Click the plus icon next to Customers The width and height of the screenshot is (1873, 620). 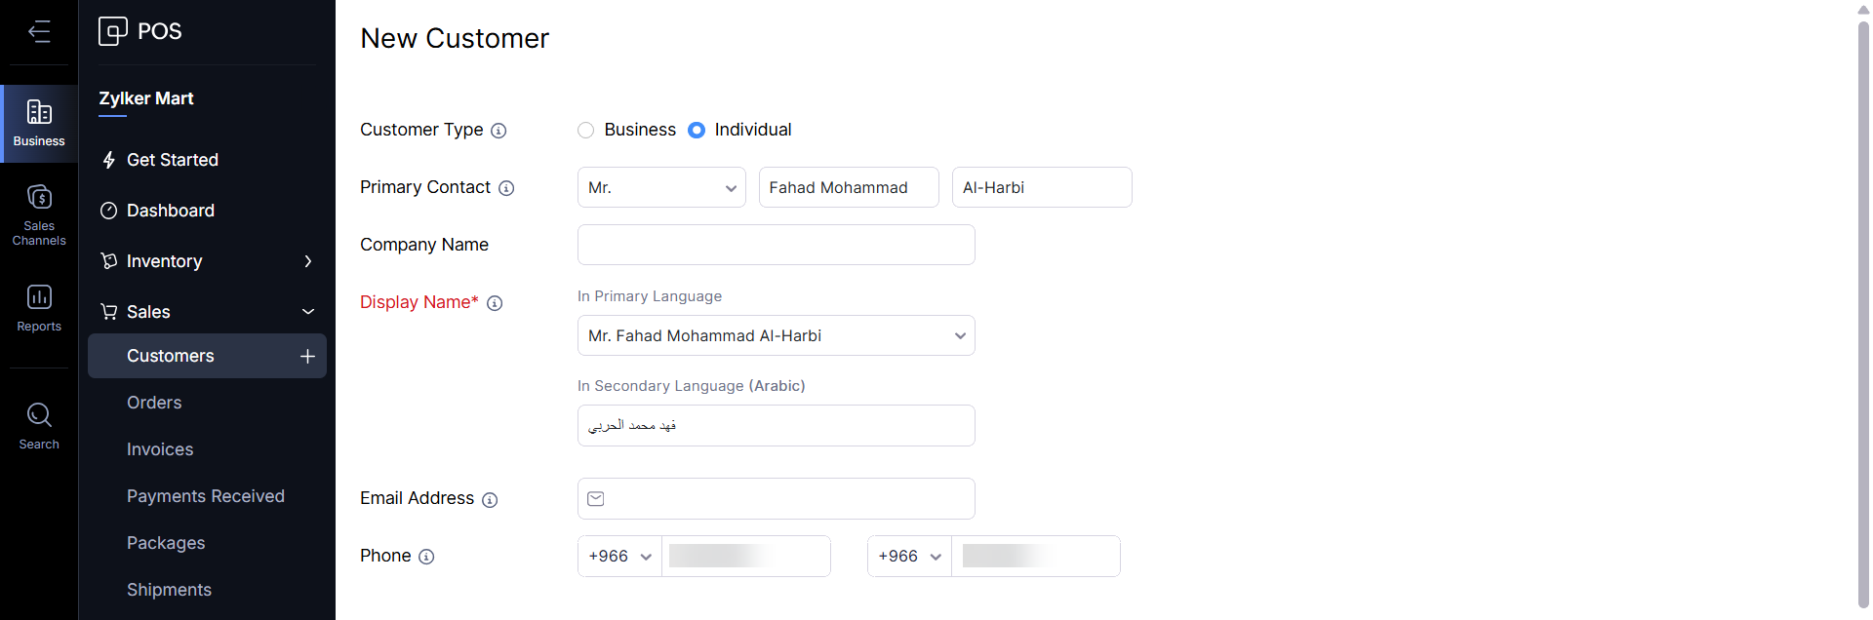point(307,356)
